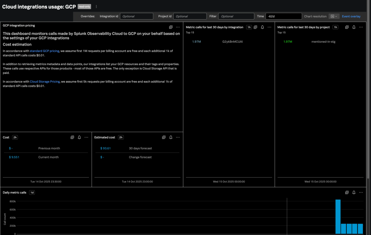
Task: Expand the Chart resolution dropdown
Action: click(334, 16)
